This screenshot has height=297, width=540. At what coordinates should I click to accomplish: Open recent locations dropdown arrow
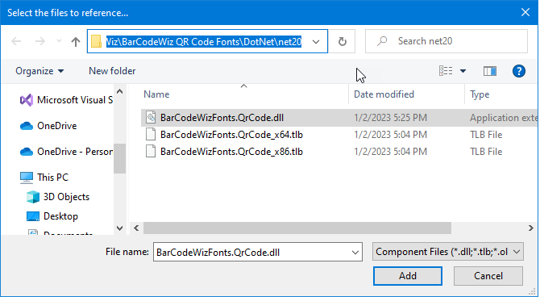point(59,41)
